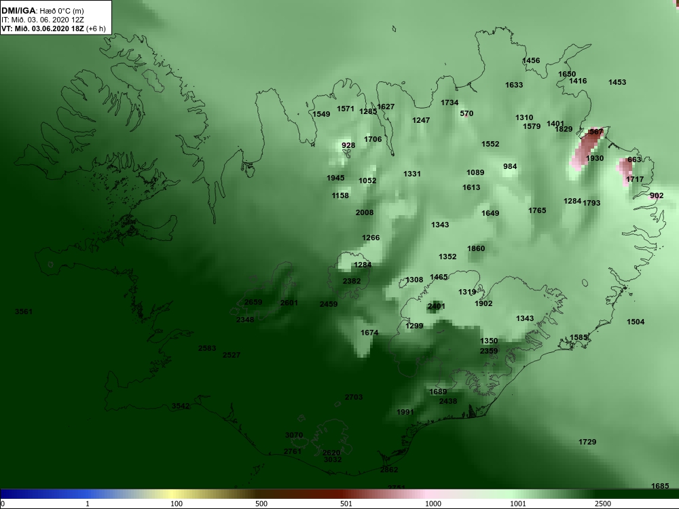
Task: Click the dark blue end of the color scale
Action: click(9, 494)
